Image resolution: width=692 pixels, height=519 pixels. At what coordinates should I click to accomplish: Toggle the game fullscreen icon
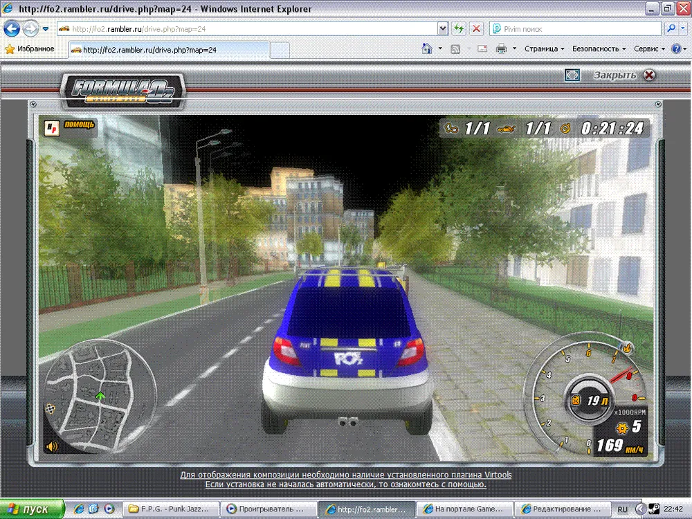[x=572, y=75]
